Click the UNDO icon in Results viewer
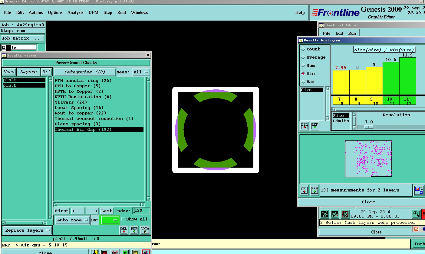This screenshot has width=425, height=254. coord(145,230)
